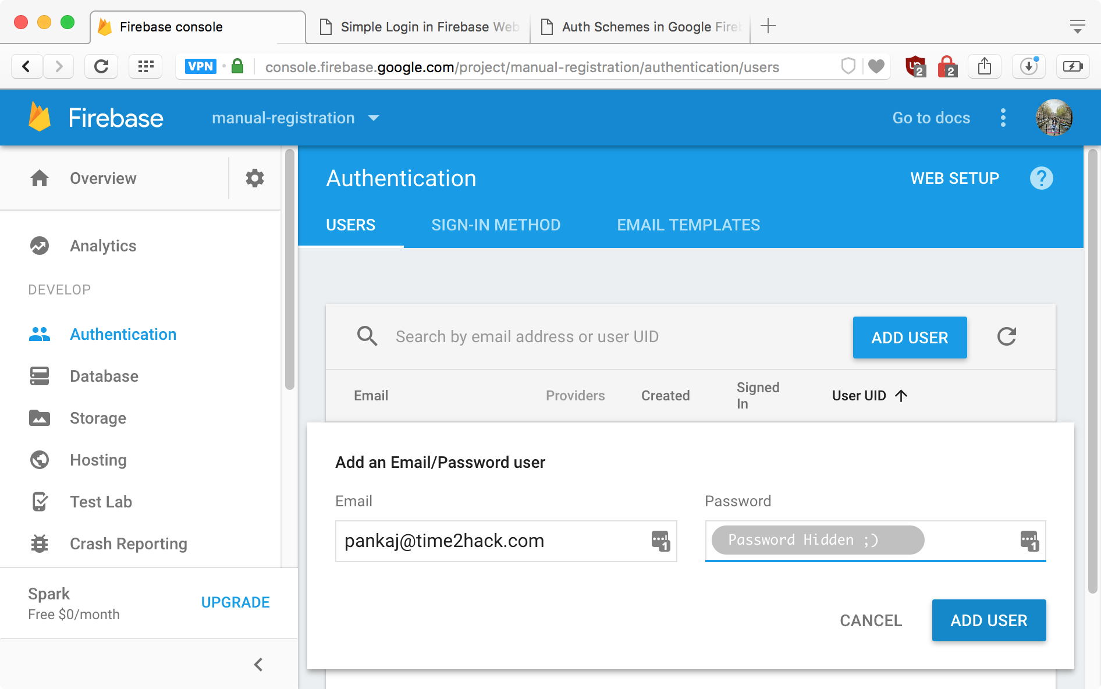Click the green padlock security icon
Screen dimensions: 1101x689
coord(237,66)
